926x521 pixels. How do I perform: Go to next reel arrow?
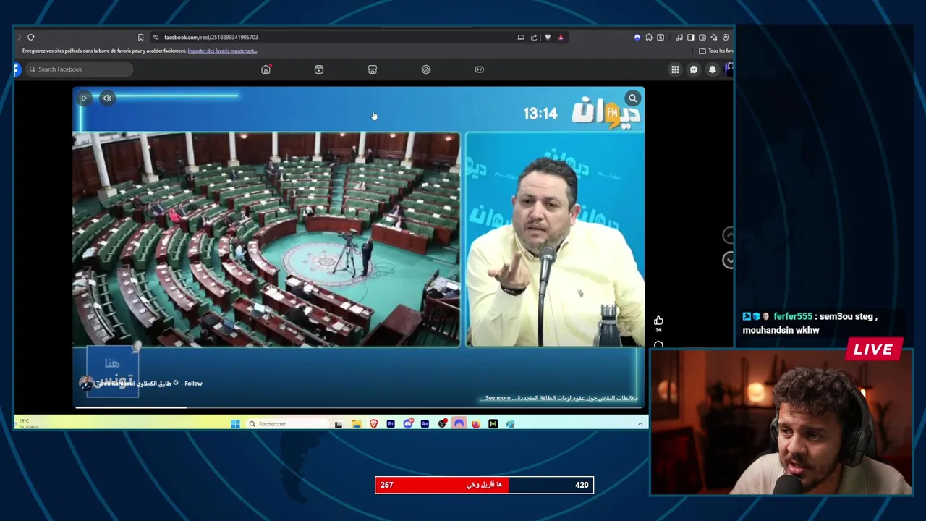coord(729,260)
